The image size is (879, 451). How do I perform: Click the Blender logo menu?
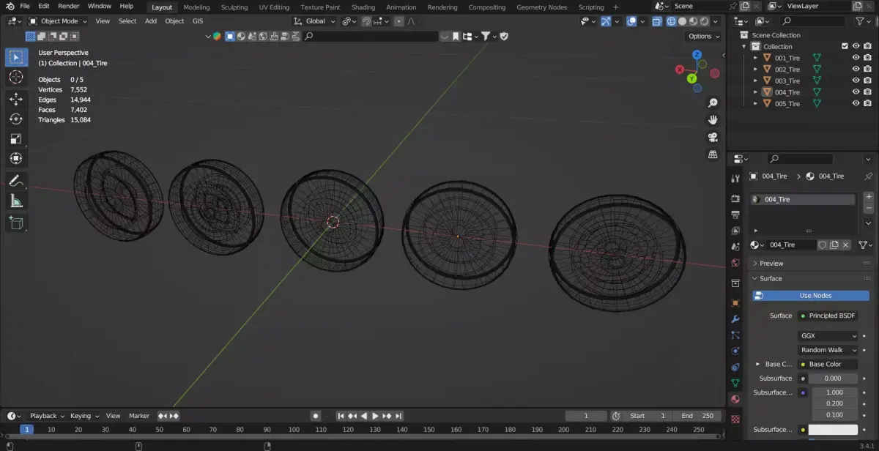coord(10,7)
